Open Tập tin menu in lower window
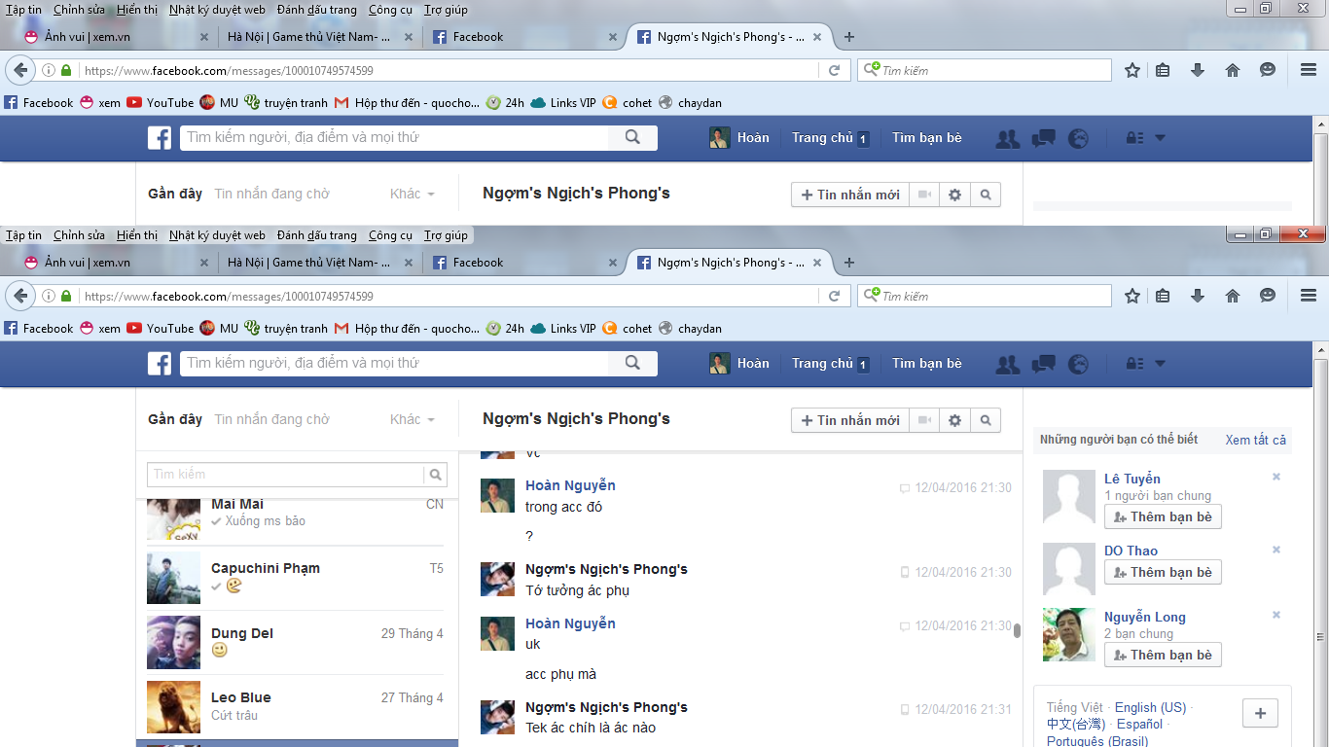 [x=23, y=235]
